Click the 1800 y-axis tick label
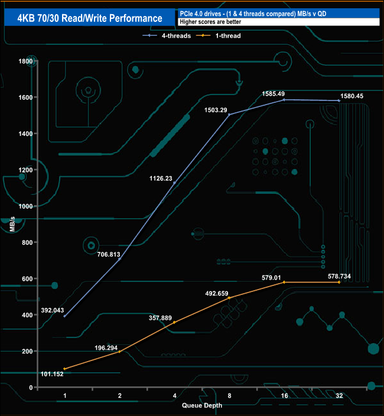This screenshot has height=416, width=384. 25,61
